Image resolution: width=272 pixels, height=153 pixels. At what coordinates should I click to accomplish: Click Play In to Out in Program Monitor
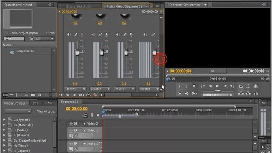tap(194, 93)
